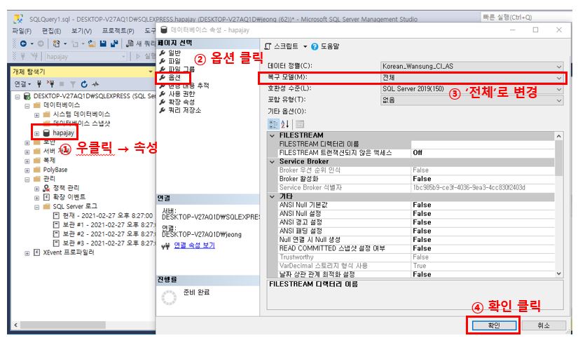
Task: Click the 연결 속성 보기 link
Action: tap(194, 245)
